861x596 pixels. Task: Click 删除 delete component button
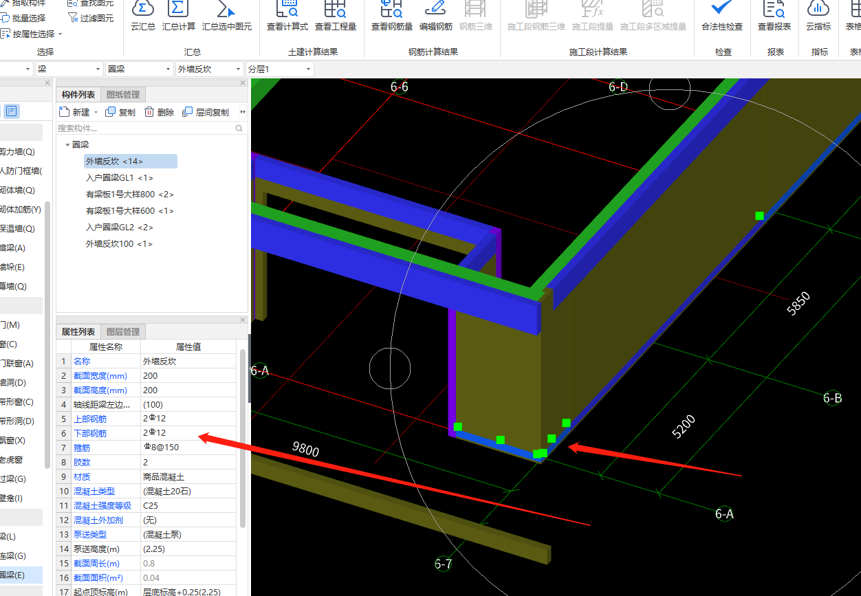coord(160,112)
